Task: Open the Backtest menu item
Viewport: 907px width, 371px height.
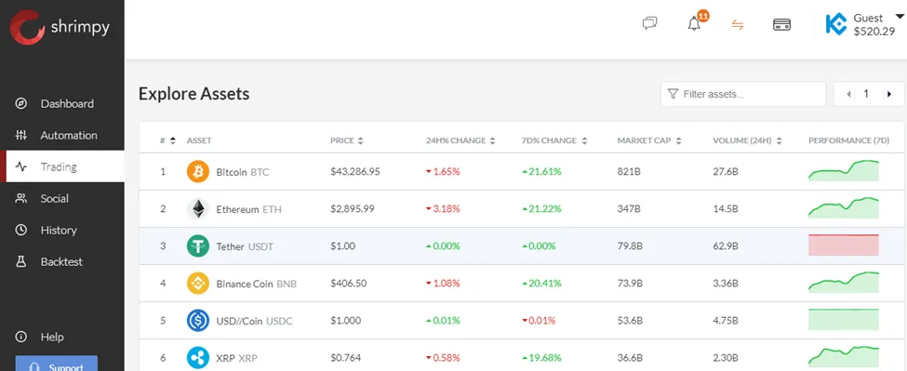Action: tap(62, 261)
